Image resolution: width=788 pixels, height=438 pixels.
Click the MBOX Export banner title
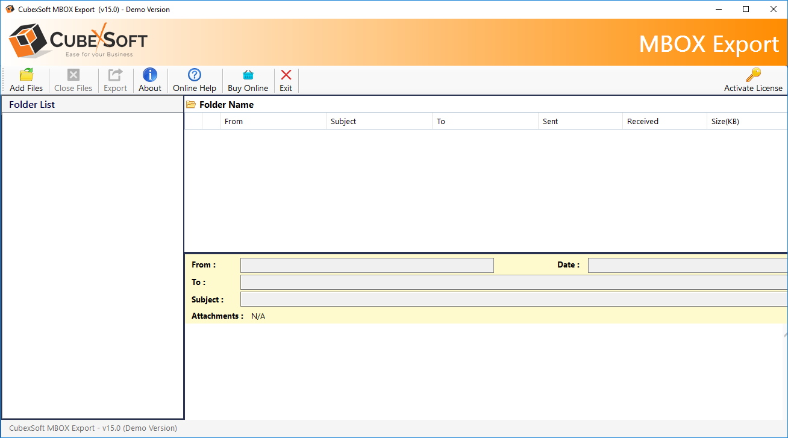tap(709, 44)
